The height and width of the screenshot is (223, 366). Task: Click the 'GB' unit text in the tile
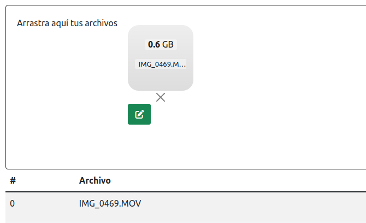(x=168, y=44)
